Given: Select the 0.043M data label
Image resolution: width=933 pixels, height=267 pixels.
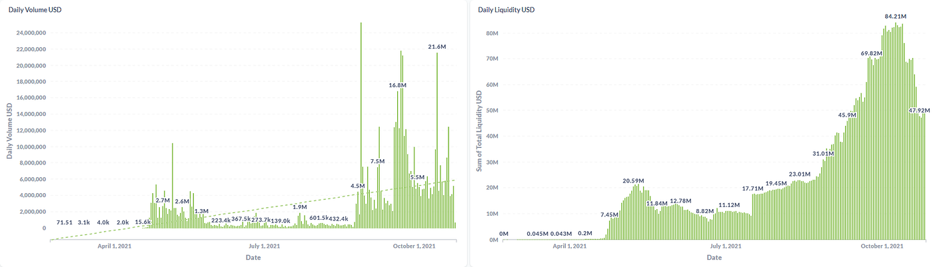Looking at the screenshot, I should (x=561, y=234).
